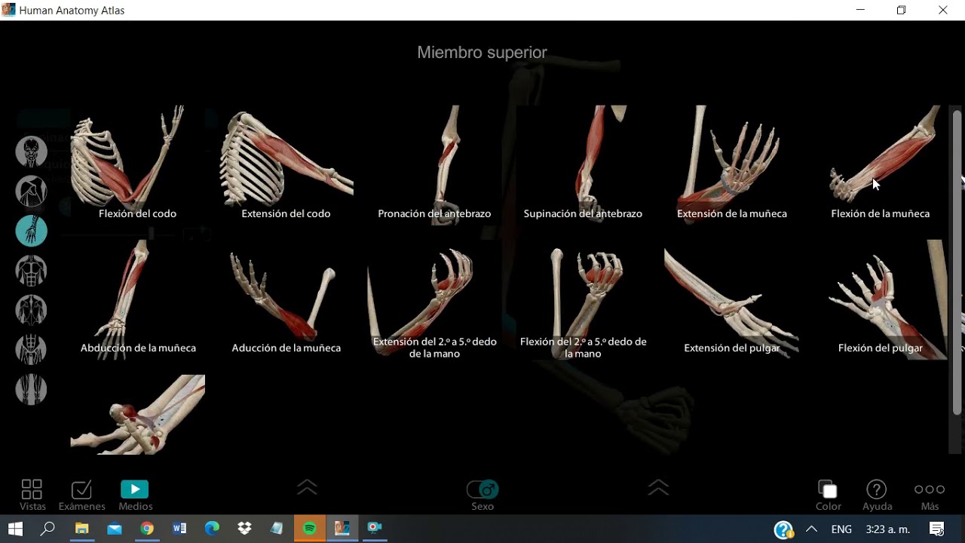The image size is (965, 543).
Task: Open the notepad-style app in the taskbar
Action: coord(277,529)
